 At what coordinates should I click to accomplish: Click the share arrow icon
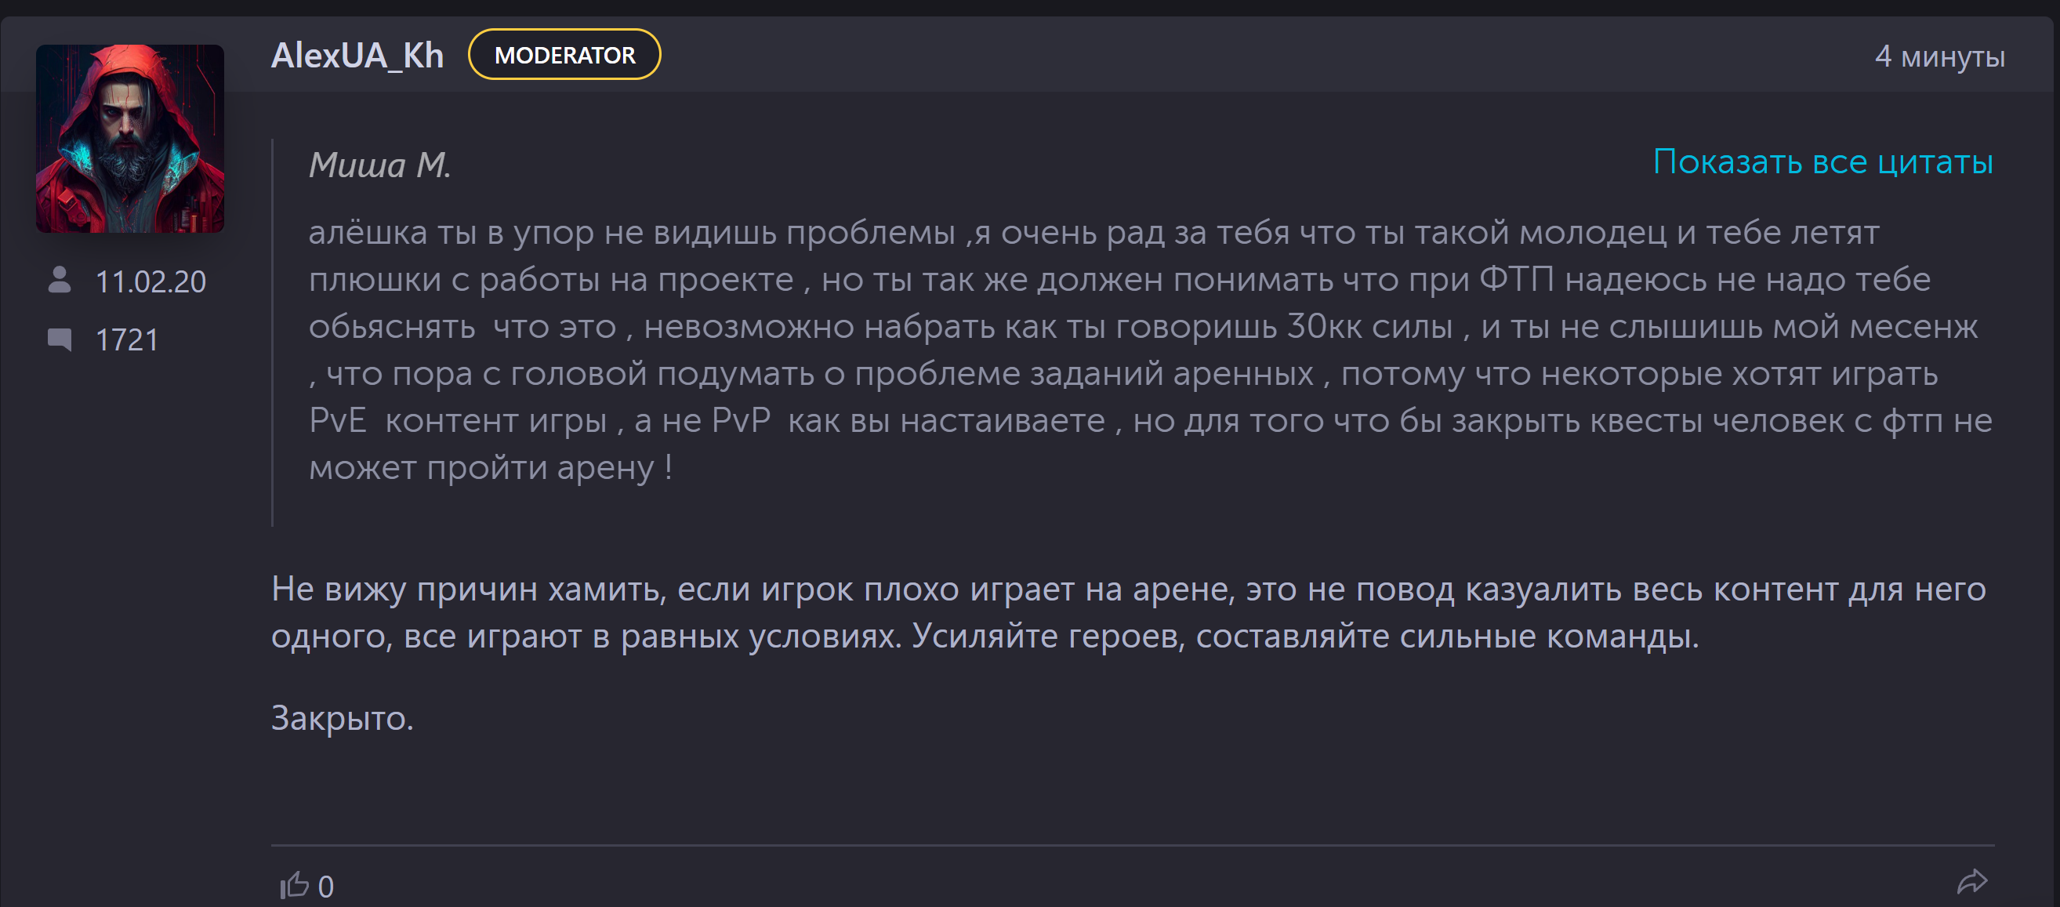point(1971,881)
